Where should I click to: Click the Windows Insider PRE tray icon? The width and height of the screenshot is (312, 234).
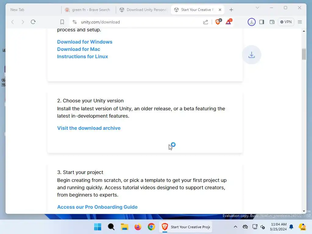302,227
